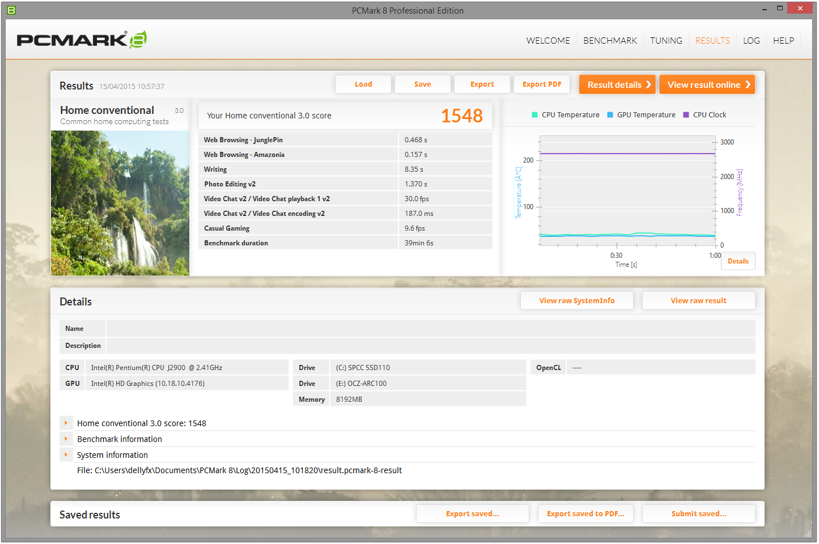
Task: Click the score value 1548
Action: (x=462, y=116)
